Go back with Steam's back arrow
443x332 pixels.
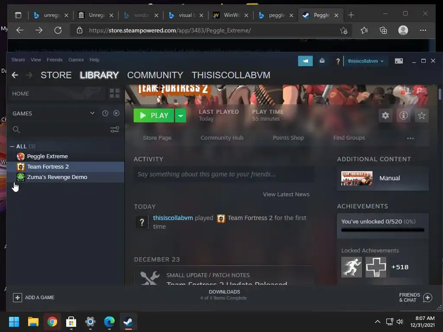(15, 75)
